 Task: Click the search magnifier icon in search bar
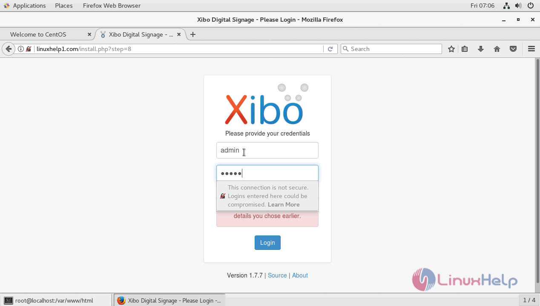tap(346, 49)
